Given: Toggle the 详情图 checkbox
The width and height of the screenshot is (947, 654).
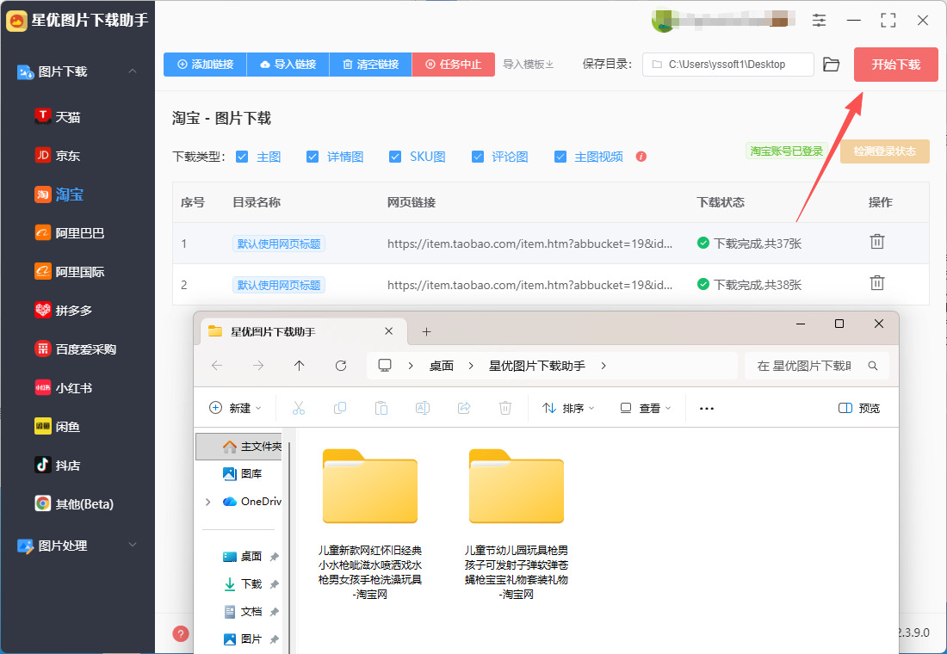Looking at the screenshot, I should point(313,157).
